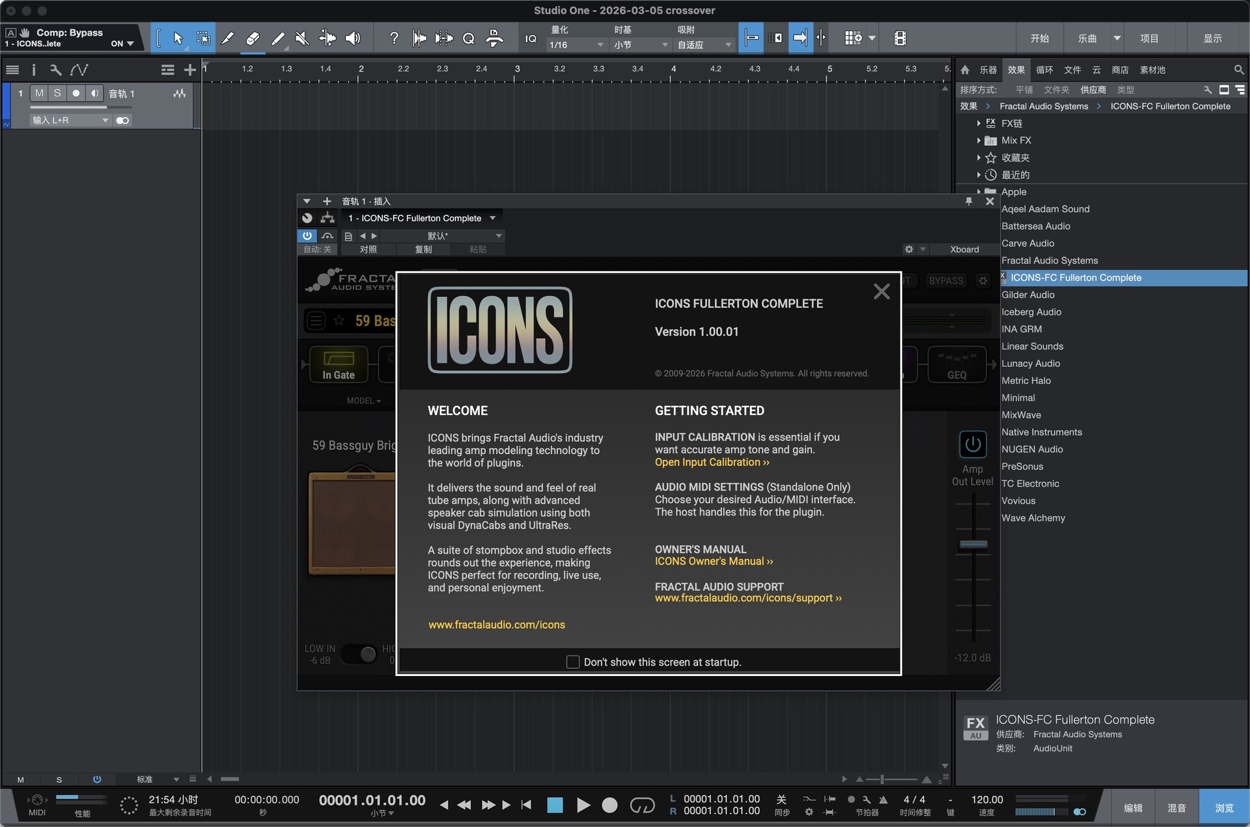Pin the plugin insert window
Screen dimensions: 1250x827
pos(969,202)
